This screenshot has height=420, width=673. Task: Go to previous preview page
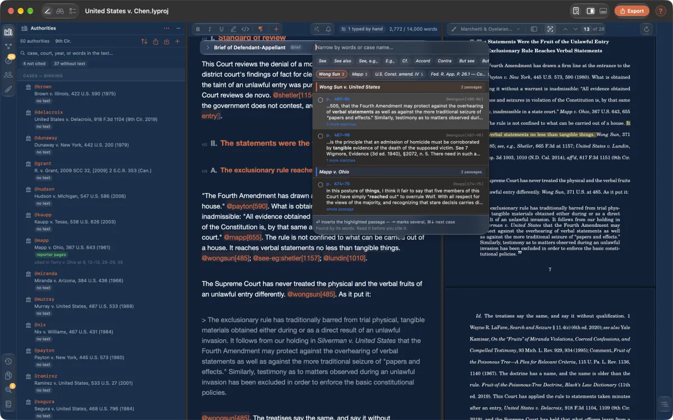tap(565, 29)
